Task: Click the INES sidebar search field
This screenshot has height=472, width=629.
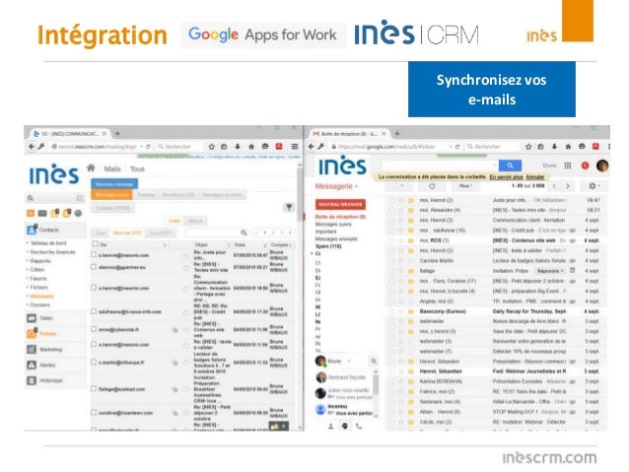Action: coord(55,198)
